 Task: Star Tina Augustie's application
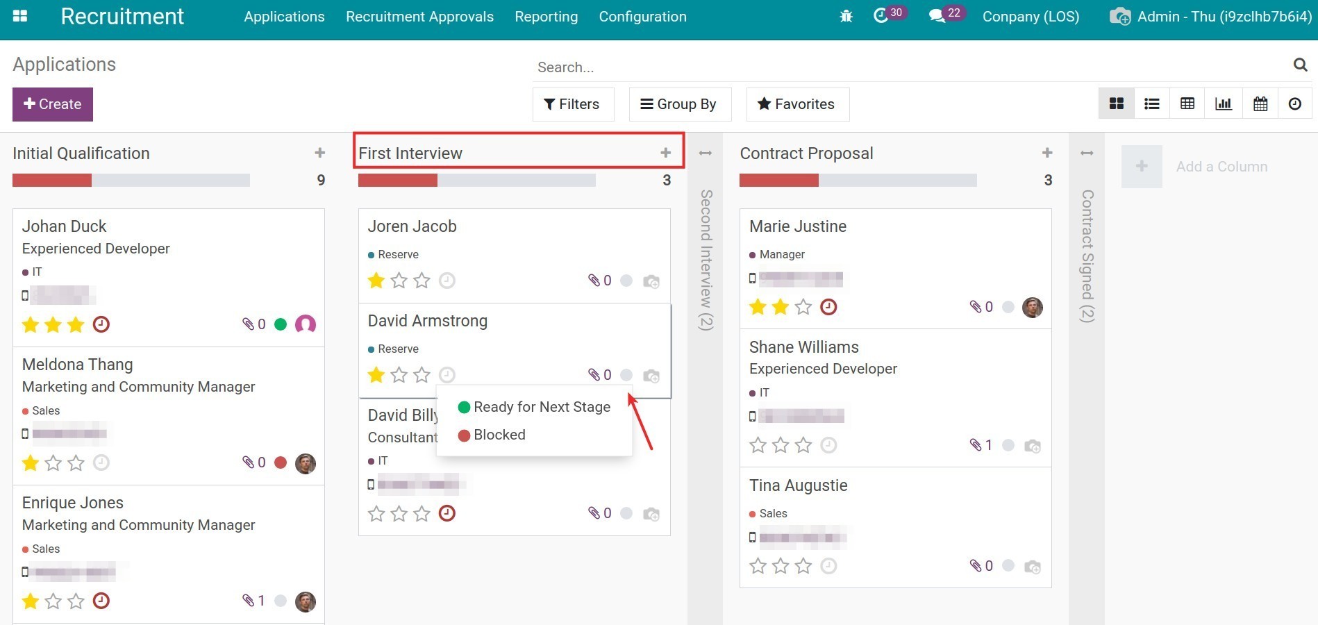point(757,565)
